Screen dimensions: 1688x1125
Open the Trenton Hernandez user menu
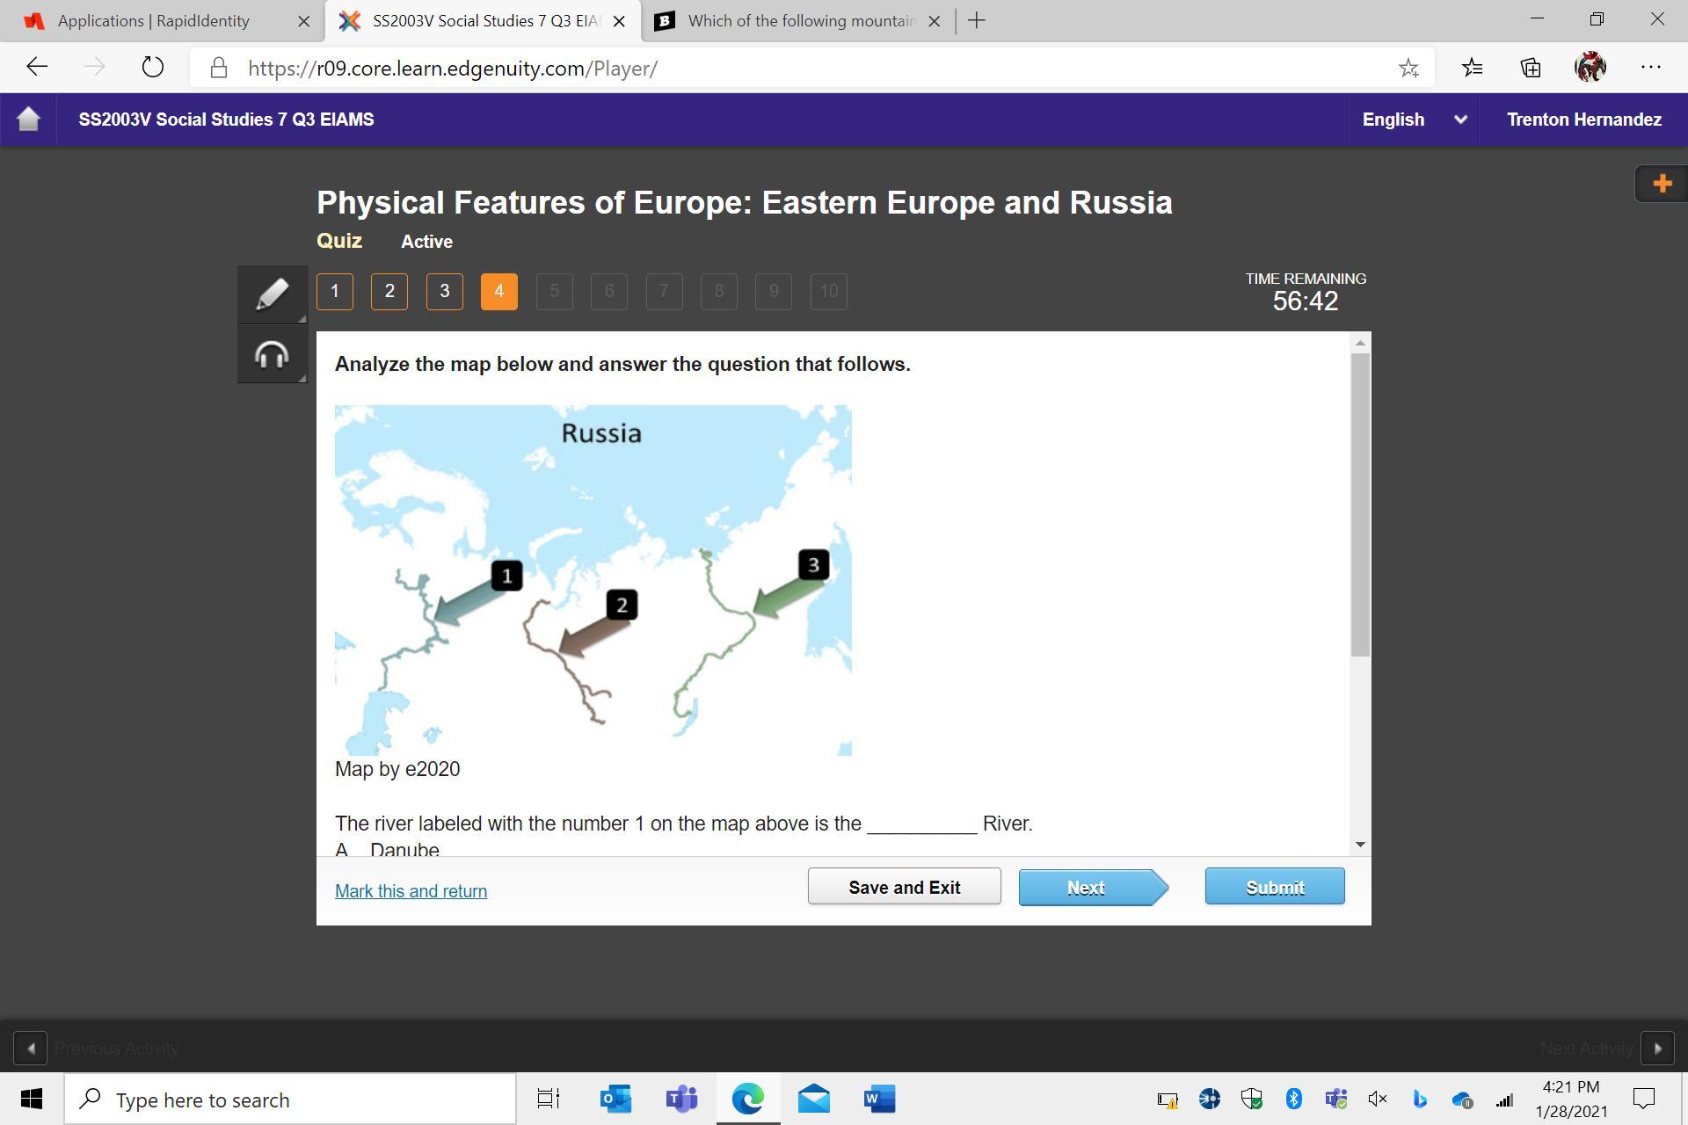tap(1583, 120)
